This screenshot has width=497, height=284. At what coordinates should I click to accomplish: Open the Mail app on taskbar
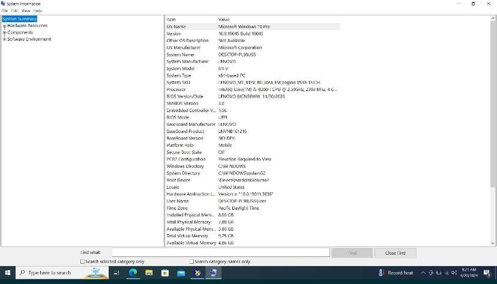(181, 273)
